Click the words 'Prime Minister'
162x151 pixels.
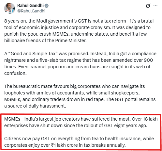tap(71, 41)
